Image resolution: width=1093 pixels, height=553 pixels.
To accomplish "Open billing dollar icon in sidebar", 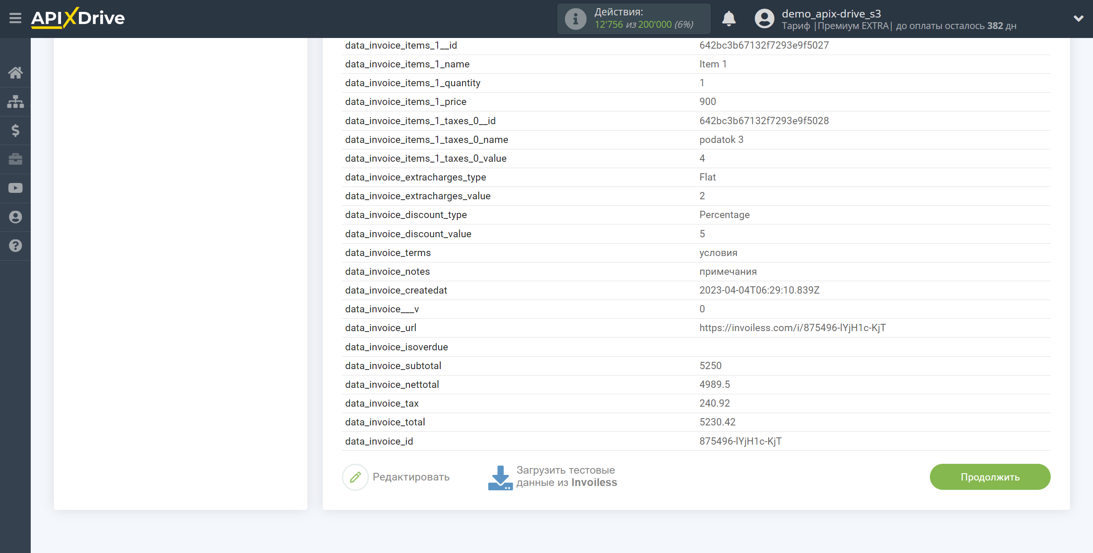I will 15,130.
